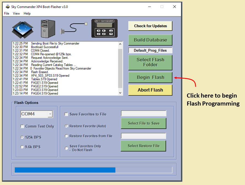Click the Sky Commander handset device icon
The image size is (245, 185).
pos(104,28)
